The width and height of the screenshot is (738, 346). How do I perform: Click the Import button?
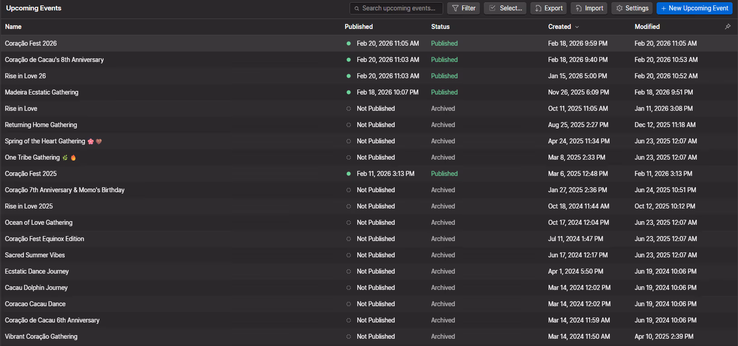(x=589, y=8)
